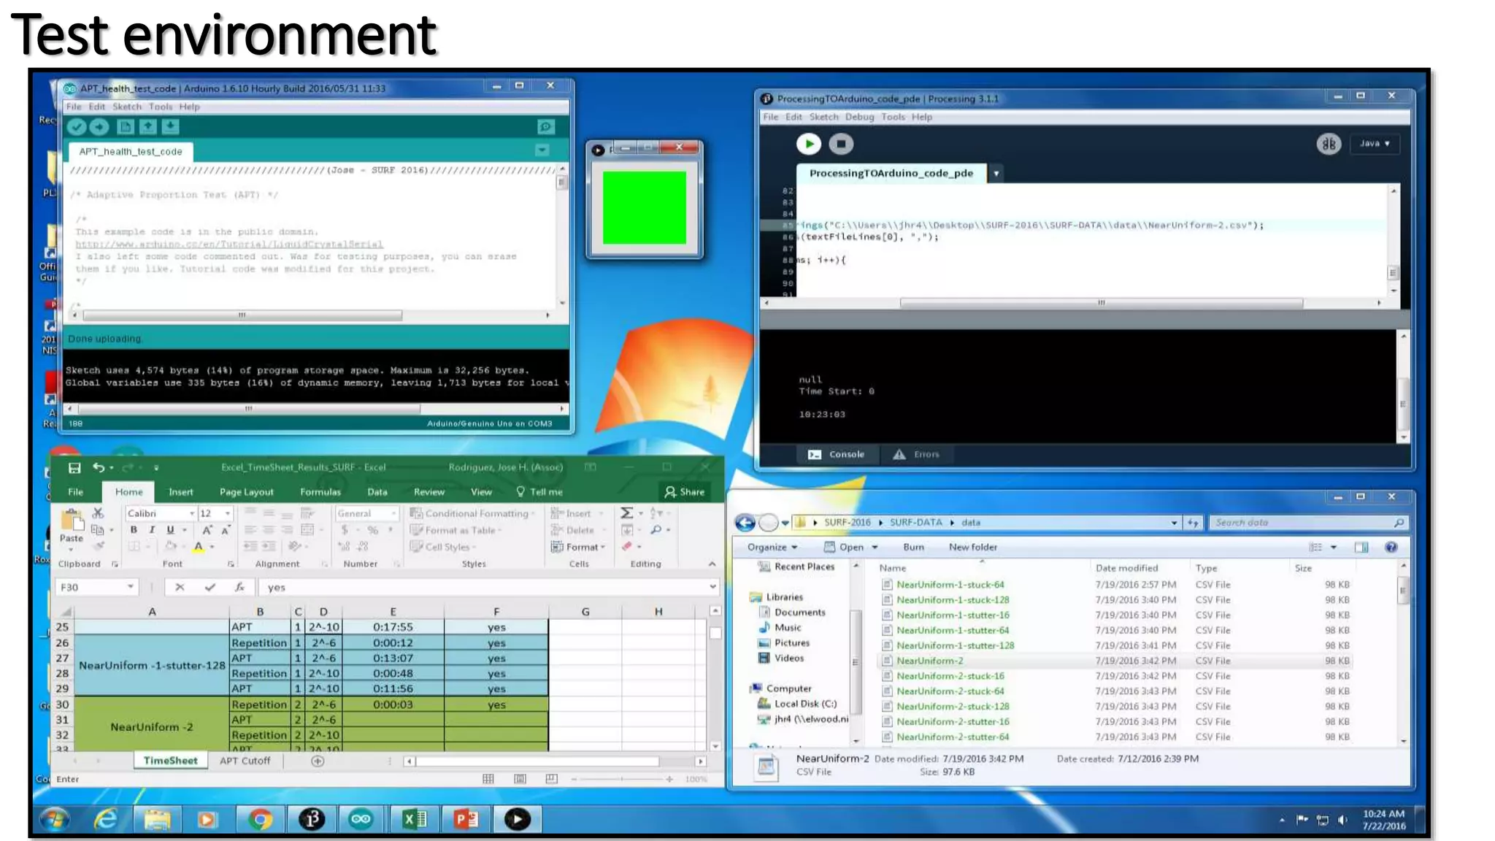Click the Format Painter brush in Excel
Image resolution: width=1495 pixels, height=841 pixels.
pos(99,546)
